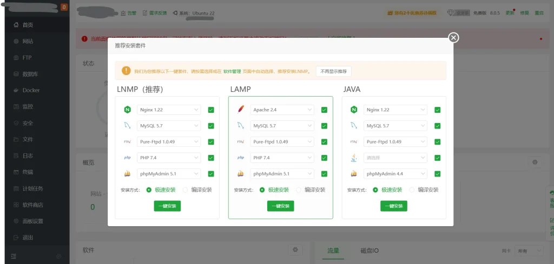Open MySQL 5.7 dropdown in LAMP
This screenshot has height=264, width=554.
282,125
